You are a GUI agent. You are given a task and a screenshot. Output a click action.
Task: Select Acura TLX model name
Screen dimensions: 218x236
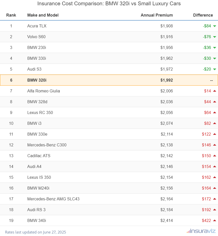tap(37, 26)
